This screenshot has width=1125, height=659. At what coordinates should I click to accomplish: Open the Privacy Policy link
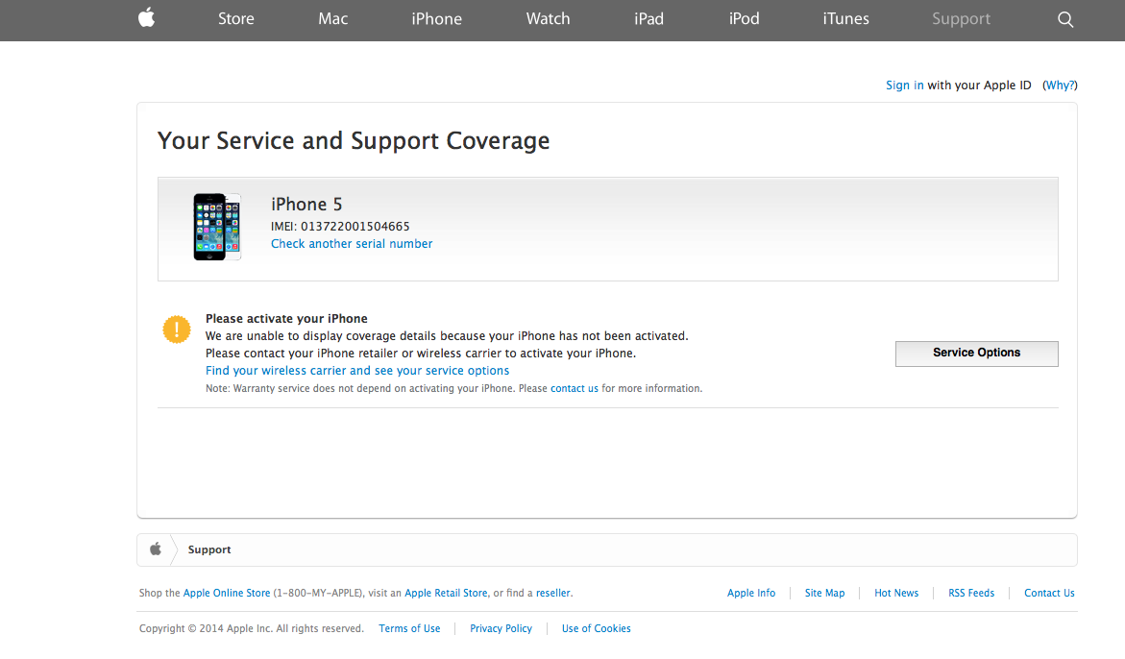[x=501, y=629]
